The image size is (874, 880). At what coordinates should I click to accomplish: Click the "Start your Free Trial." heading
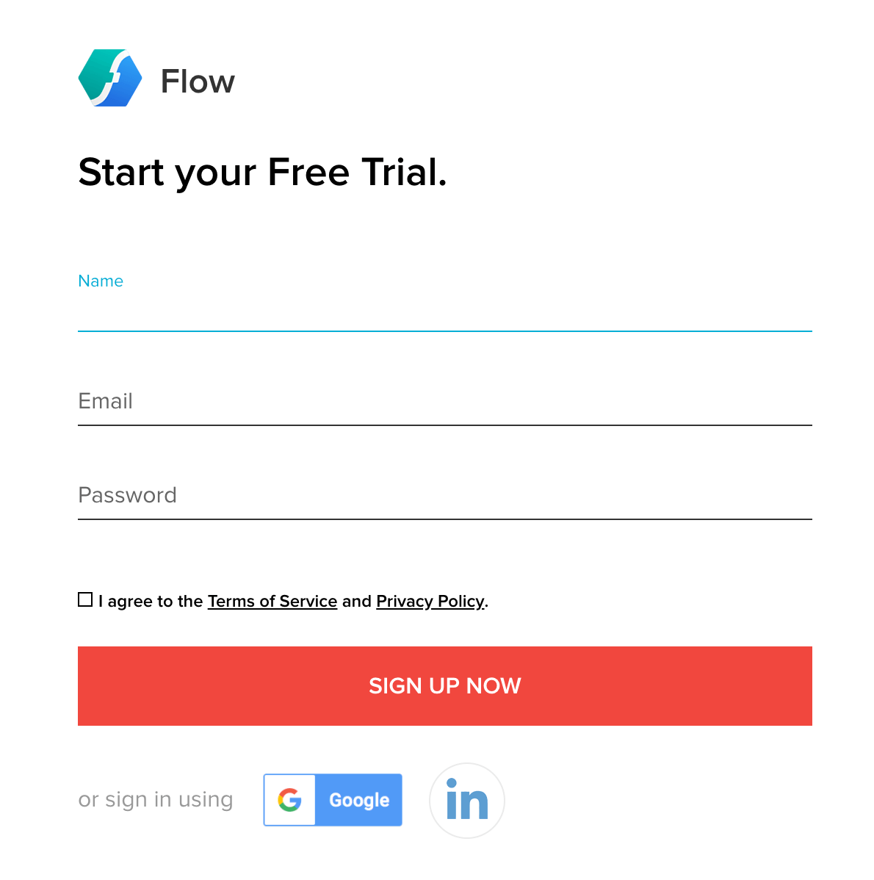pyautogui.click(x=262, y=173)
